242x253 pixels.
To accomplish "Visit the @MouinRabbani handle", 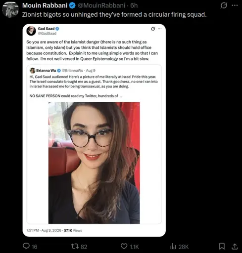I will pos(101,5).
